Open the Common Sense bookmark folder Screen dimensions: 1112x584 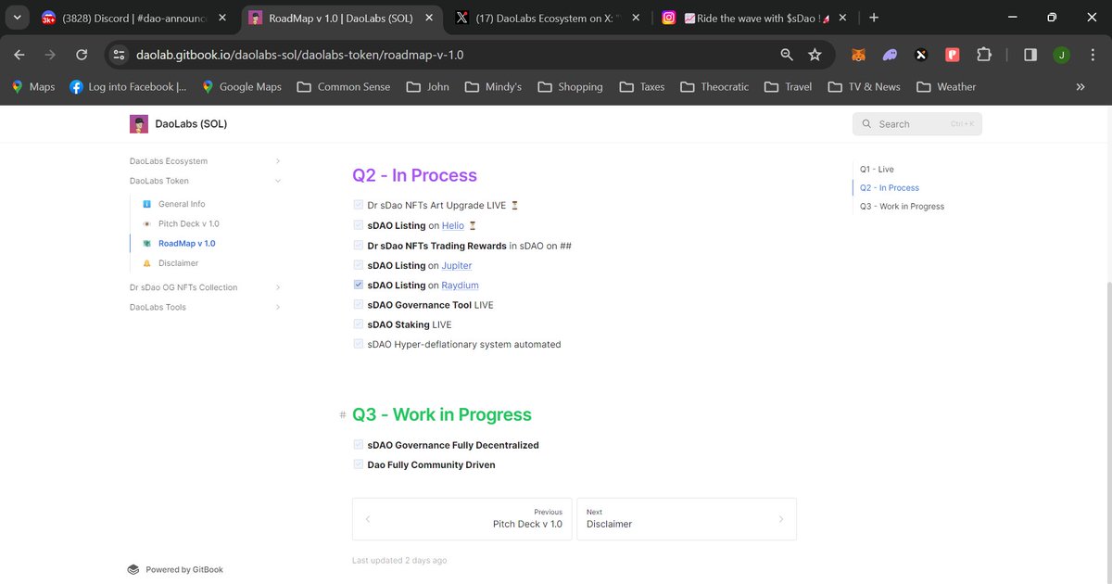pos(344,86)
